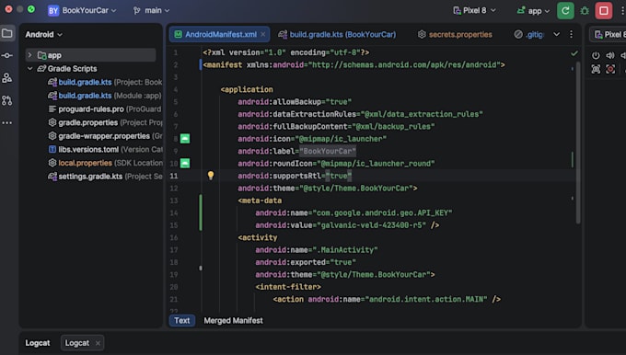Open the Android project view dropdown
This screenshot has height=355, width=626.
coord(44,35)
